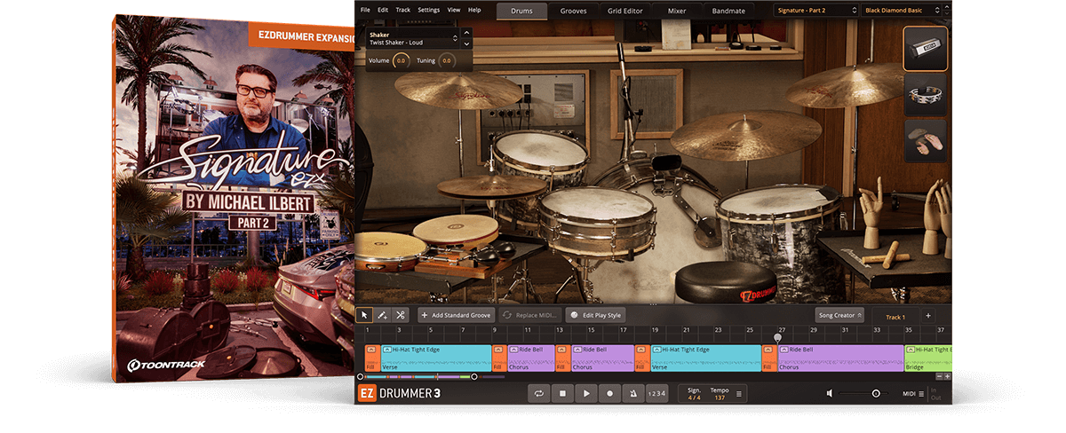The width and height of the screenshot is (1066, 433).
Task: Click the speaker volume icon
Action: (830, 393)
